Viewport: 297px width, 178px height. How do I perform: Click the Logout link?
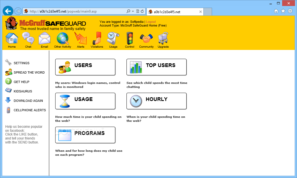tap(151, 22)
